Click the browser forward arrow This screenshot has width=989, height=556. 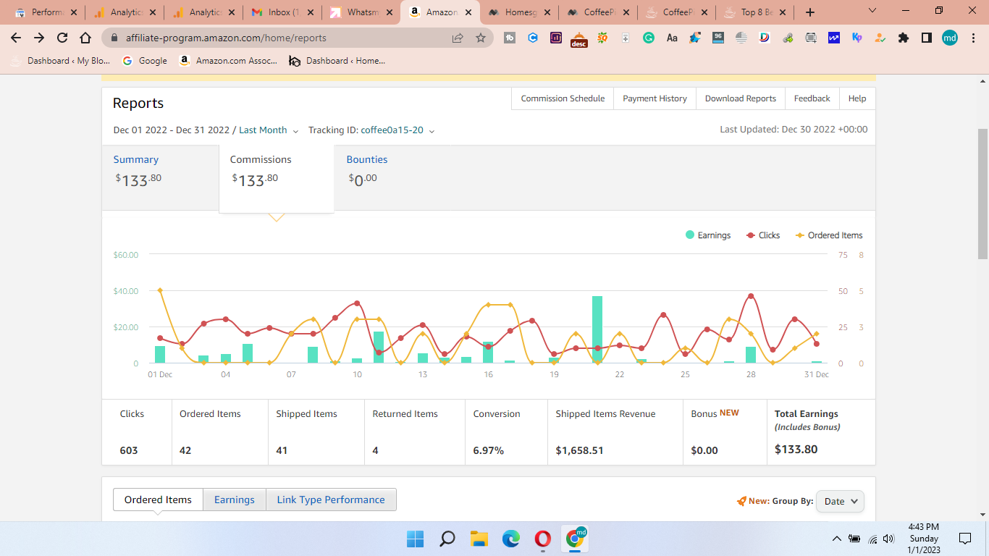(x=39, y=38)
